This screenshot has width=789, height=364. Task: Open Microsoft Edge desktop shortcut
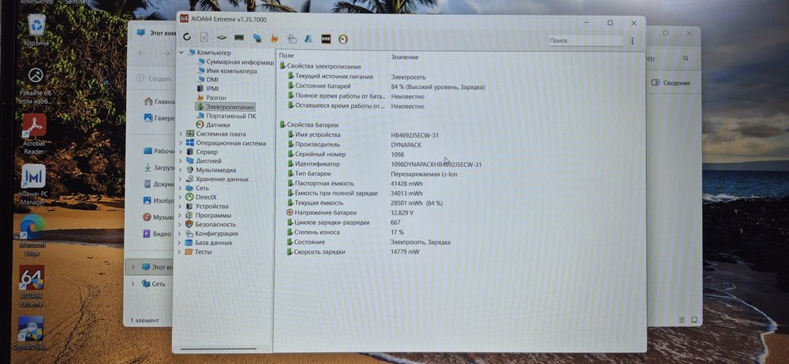[x=32, y=235]
